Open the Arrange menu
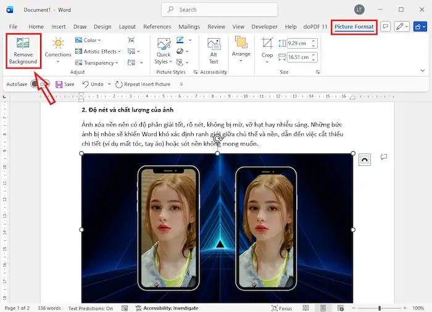The height and width of the screenshot is (312, 432). [x=241, y=49]
